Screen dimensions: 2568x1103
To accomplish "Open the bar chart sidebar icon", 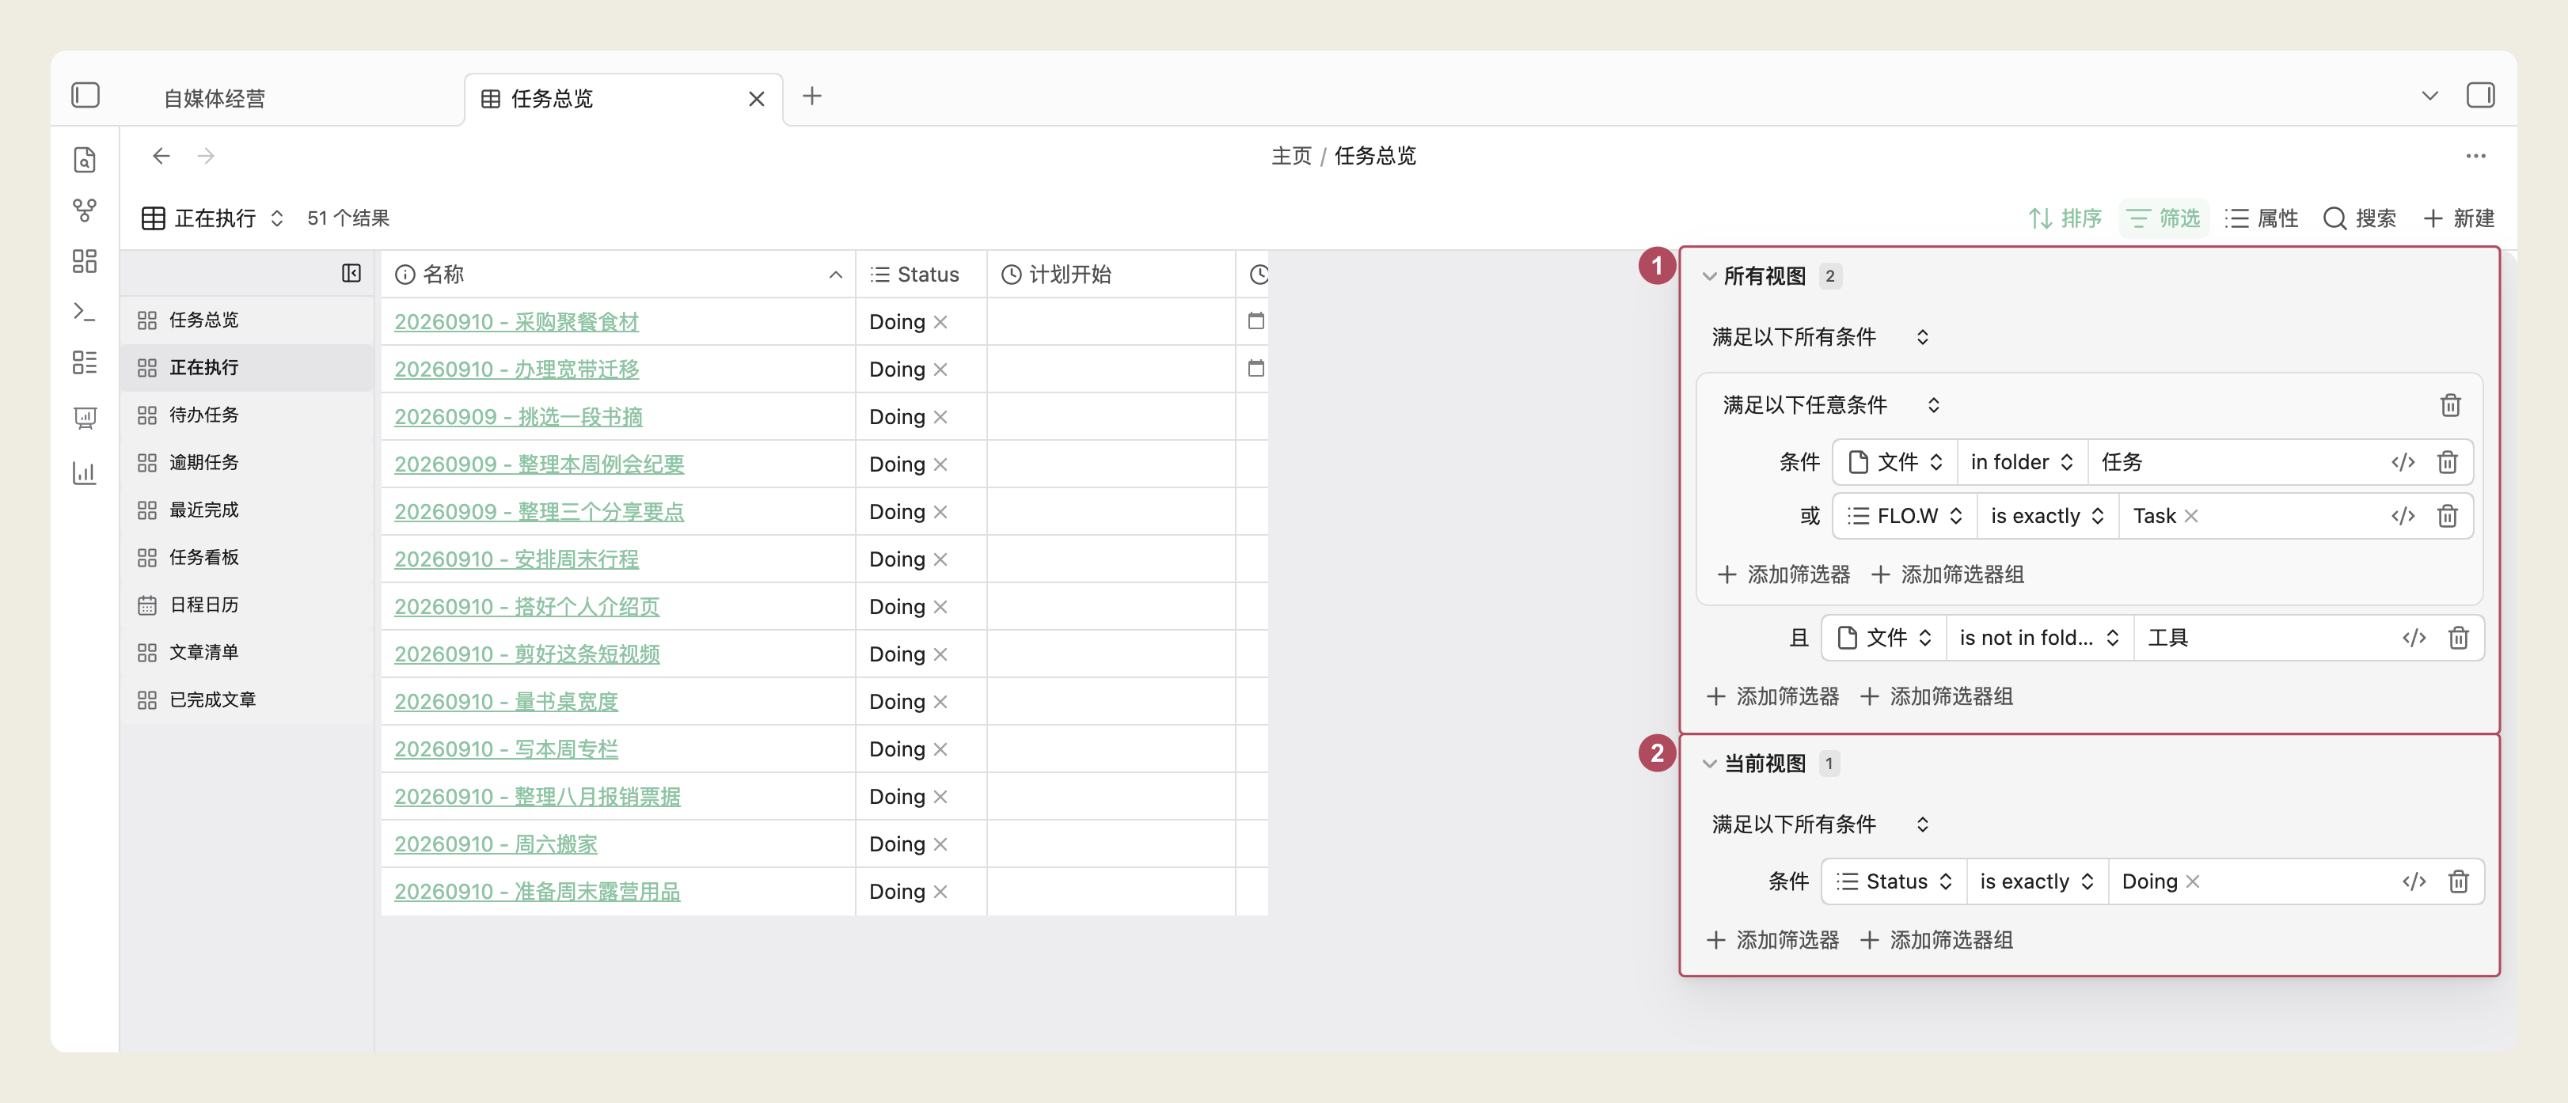I will [85, 472].
